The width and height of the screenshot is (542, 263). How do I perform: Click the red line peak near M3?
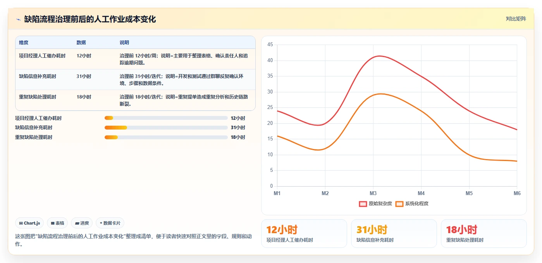coord(380,56)
